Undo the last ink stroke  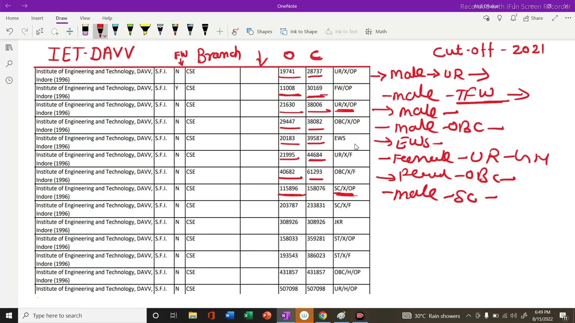point(10,31)
